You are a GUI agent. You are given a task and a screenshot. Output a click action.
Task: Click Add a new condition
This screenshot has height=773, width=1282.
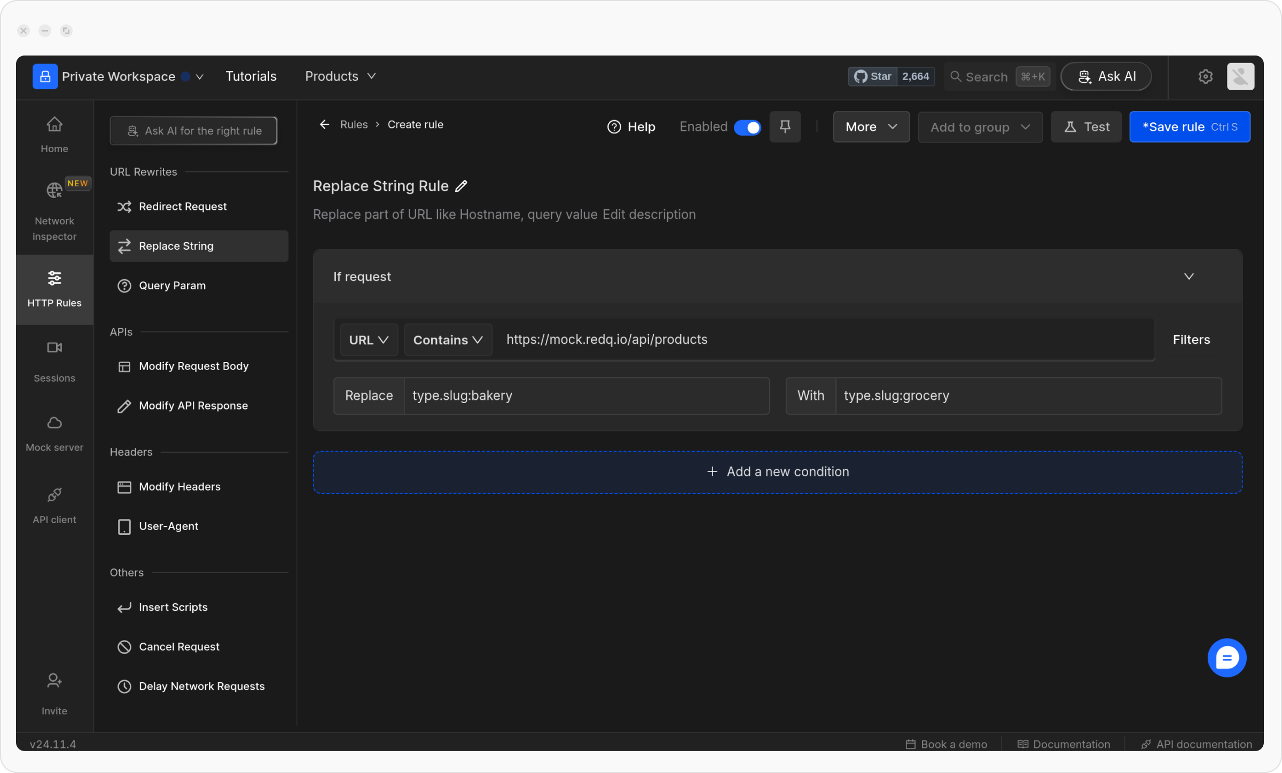point(777,472)
